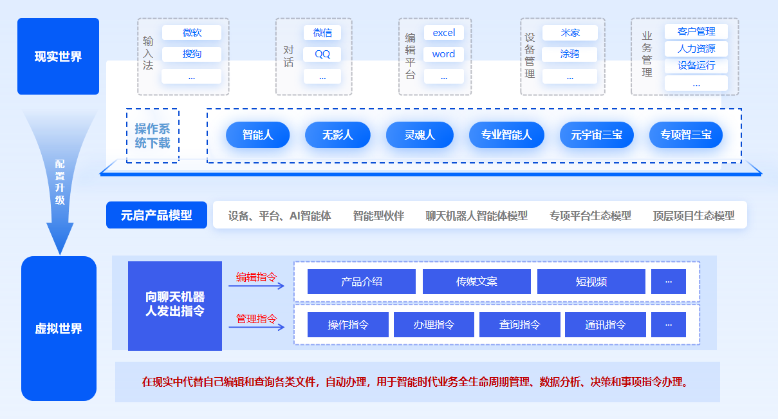The image size is (778, 419).
Task: Select the 无影人 pill button
Action: [x=337, y=135]
